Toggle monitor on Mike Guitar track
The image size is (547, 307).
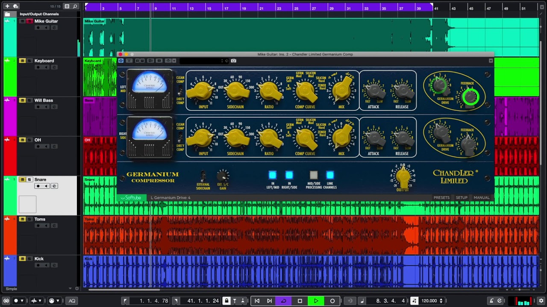pyautogui.click(x=46, y=28)
